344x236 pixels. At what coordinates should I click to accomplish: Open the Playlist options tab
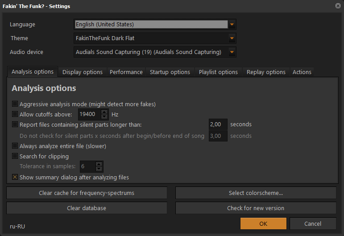coord(218,72)
